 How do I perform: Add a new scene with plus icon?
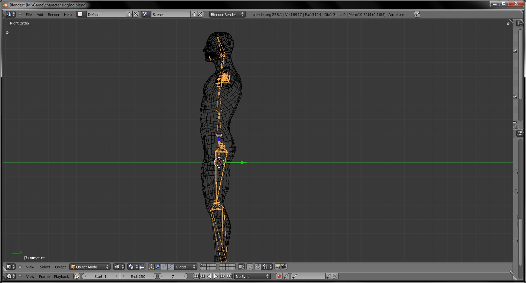click(194, 14)
